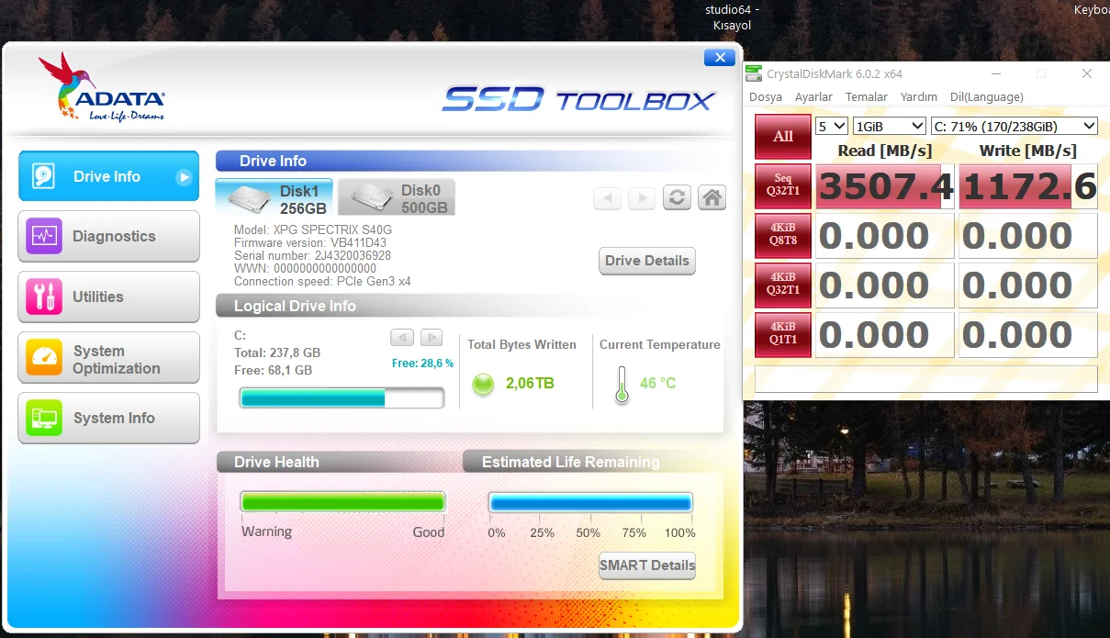Screen dimensions: 1110x638
Task: Open test count dropdown showing 5
Action: [832, 126]
